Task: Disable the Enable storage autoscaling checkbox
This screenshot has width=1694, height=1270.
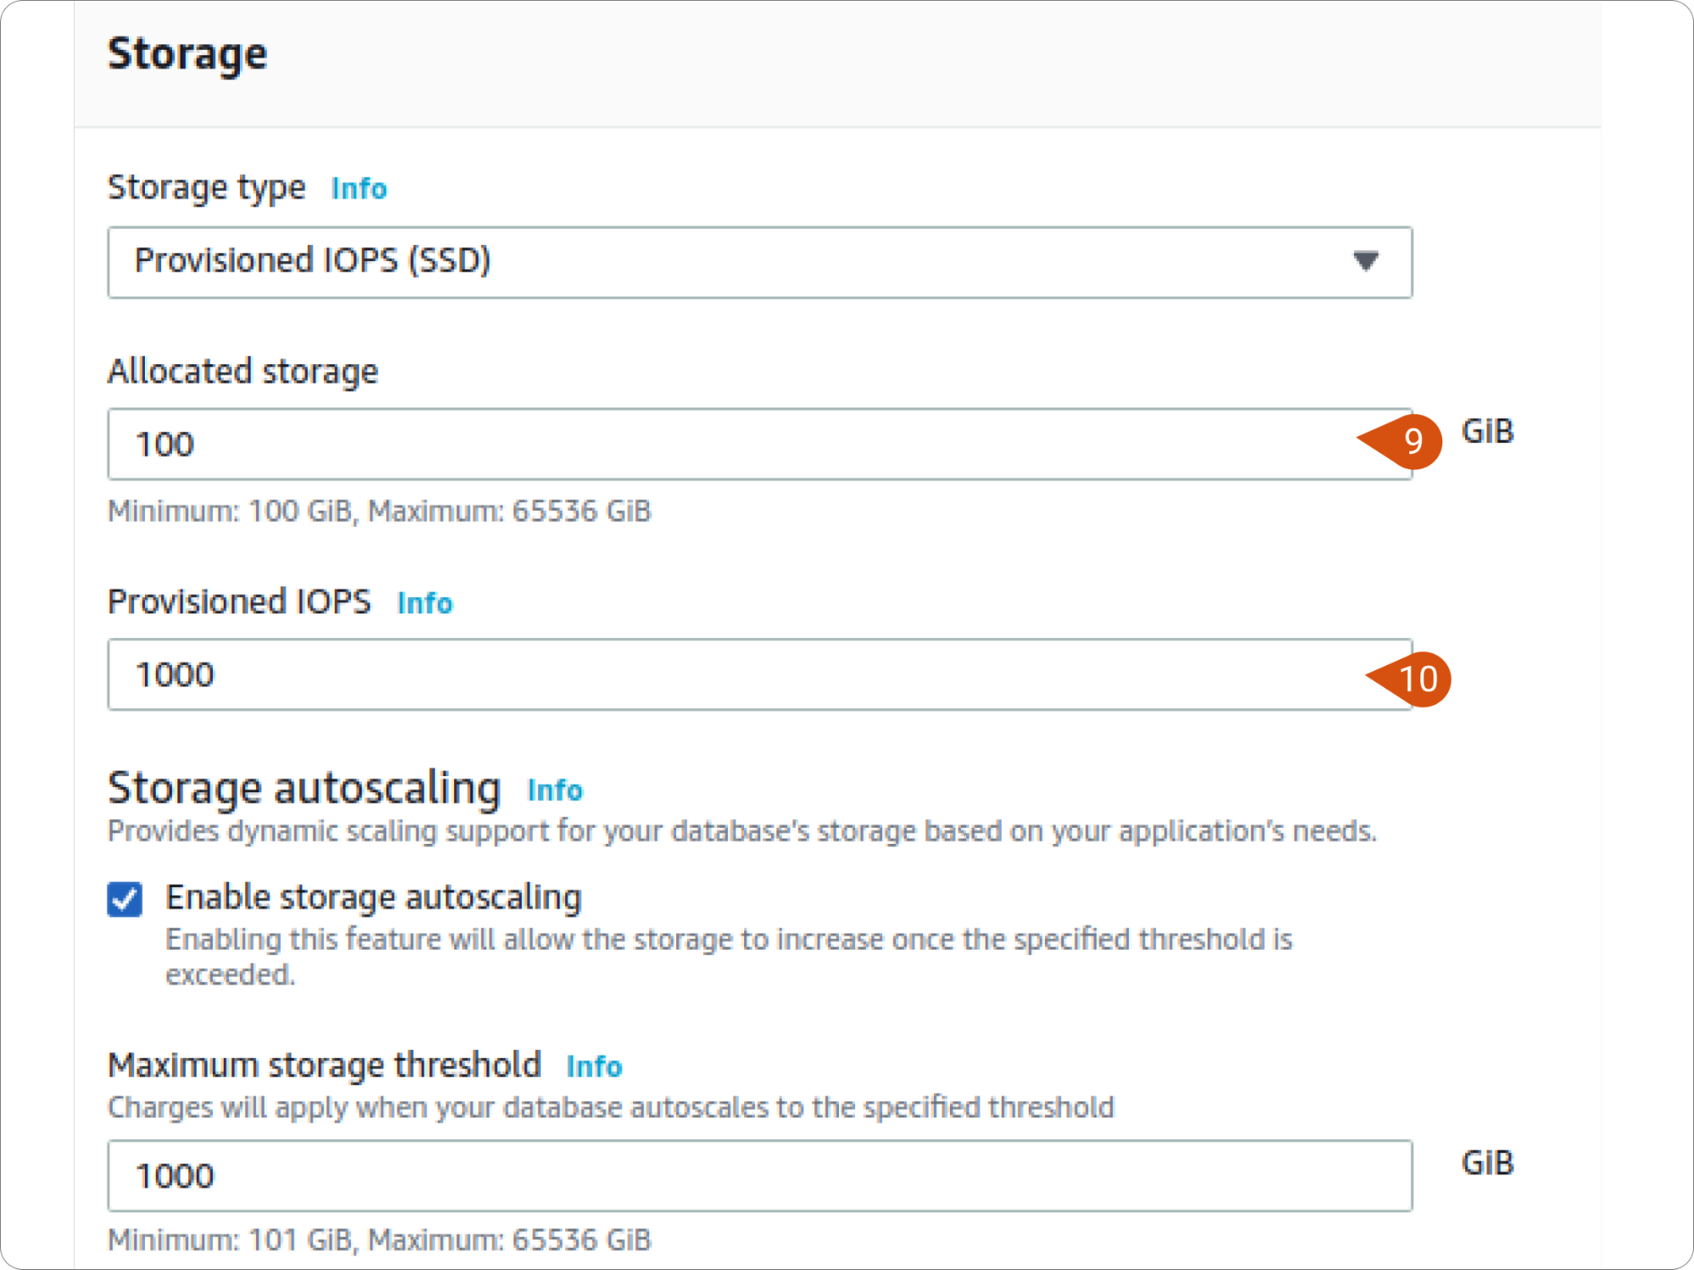Action: (x=124, y=899)
